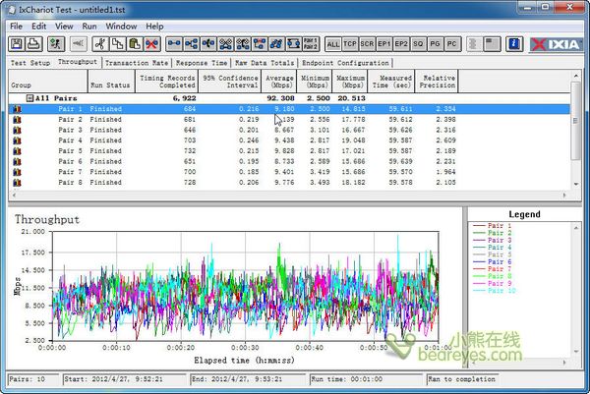Click the Paste clipboard icon
Viewport: 590px width, 394px height.
point(135,44)
